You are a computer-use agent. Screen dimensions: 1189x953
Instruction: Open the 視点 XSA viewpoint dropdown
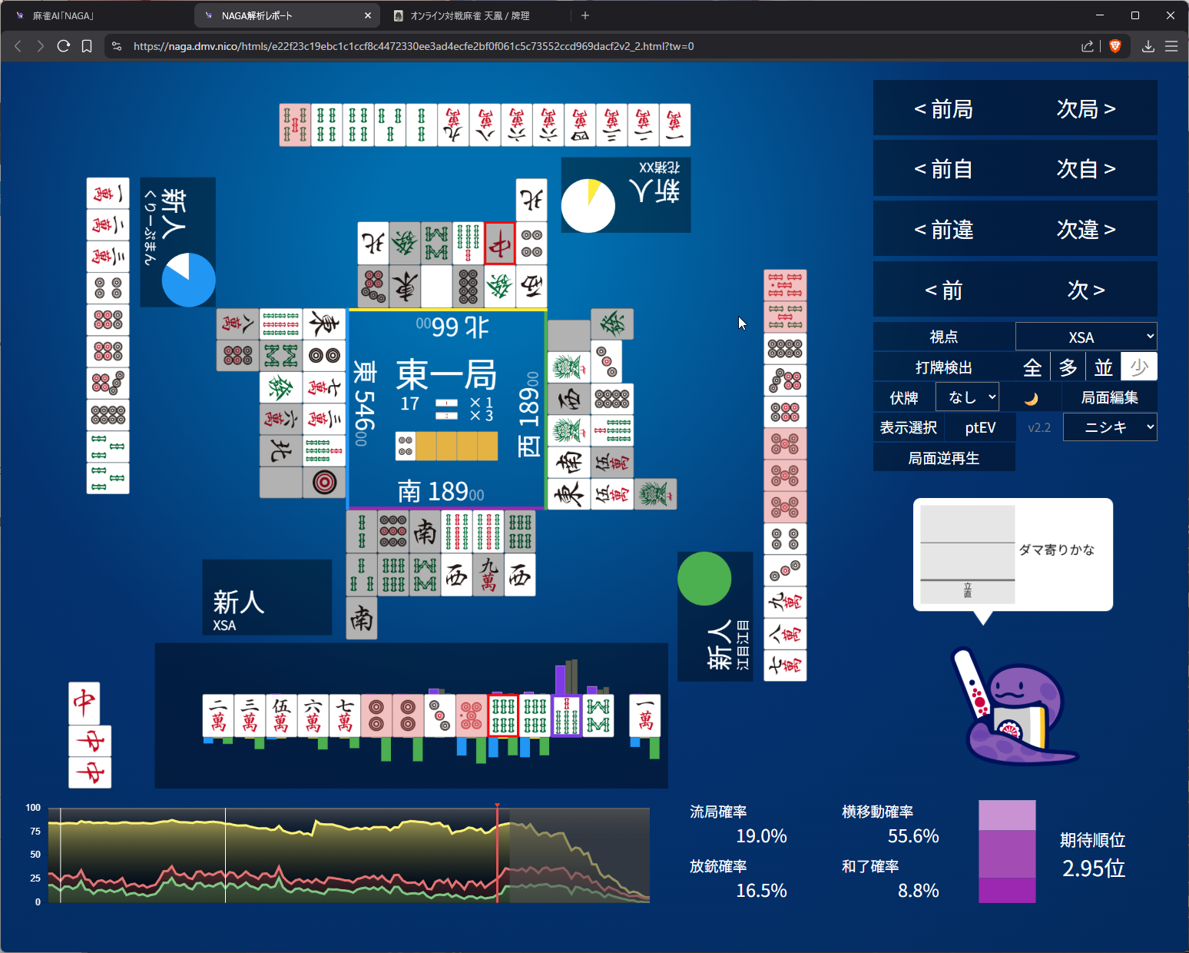[1085, 337]
